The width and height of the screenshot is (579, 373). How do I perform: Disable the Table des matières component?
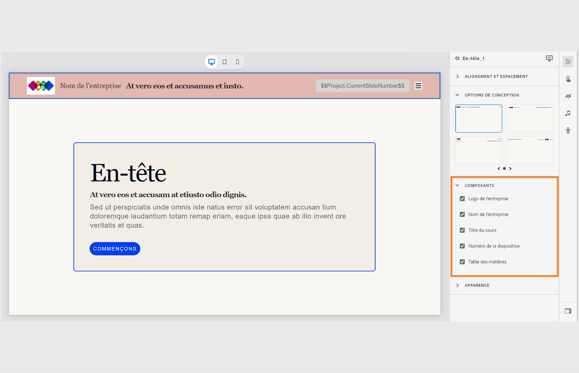(x=462, y=261)
